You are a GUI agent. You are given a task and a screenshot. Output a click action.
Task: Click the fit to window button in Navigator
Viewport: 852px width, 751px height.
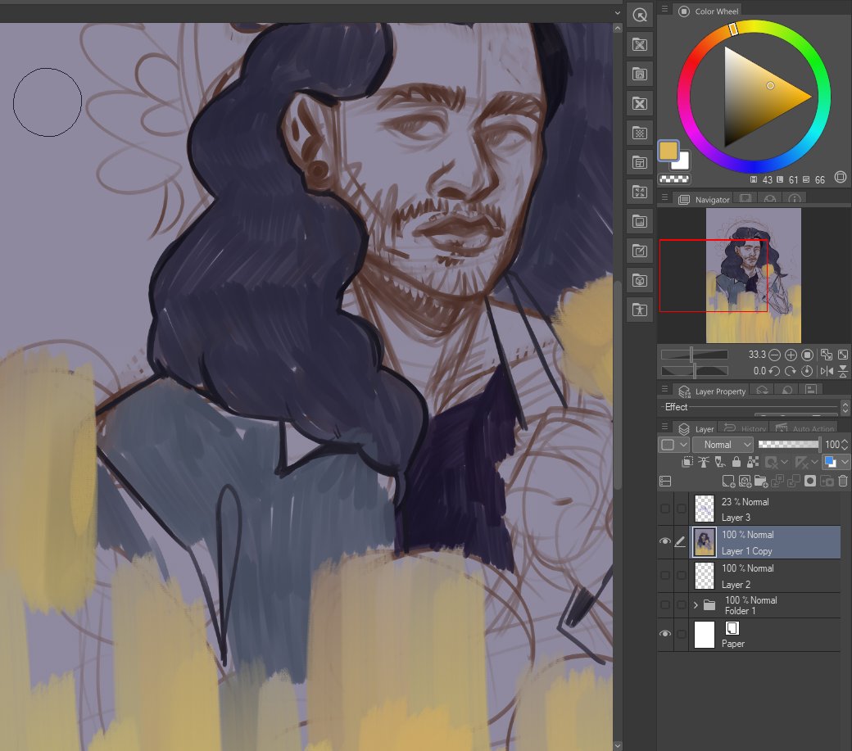pyautogui.click(x=843, y=355)
